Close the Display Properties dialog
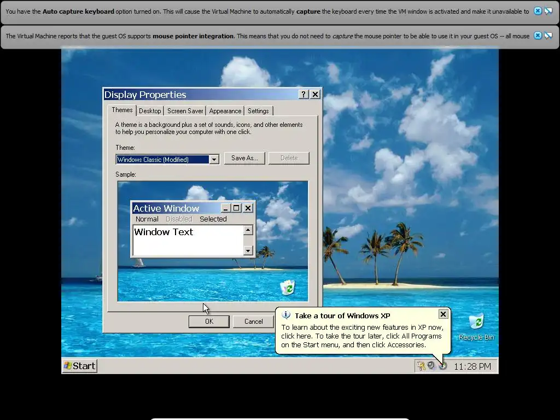 pyautogui.click(x=315, y=94)
